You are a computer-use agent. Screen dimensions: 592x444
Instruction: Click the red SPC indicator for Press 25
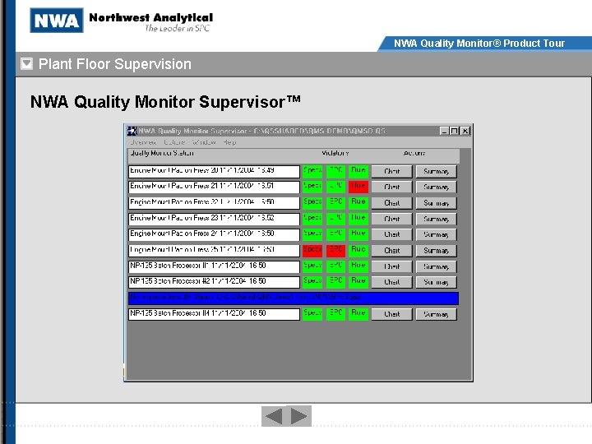coord(335,250)
